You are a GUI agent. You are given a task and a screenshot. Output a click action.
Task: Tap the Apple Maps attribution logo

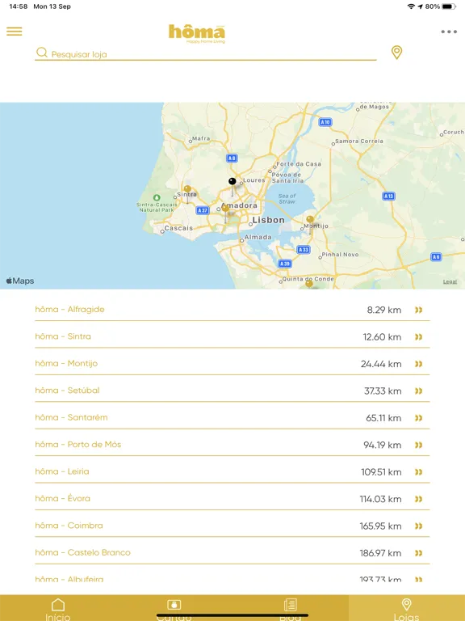click(x=20, y=281)
